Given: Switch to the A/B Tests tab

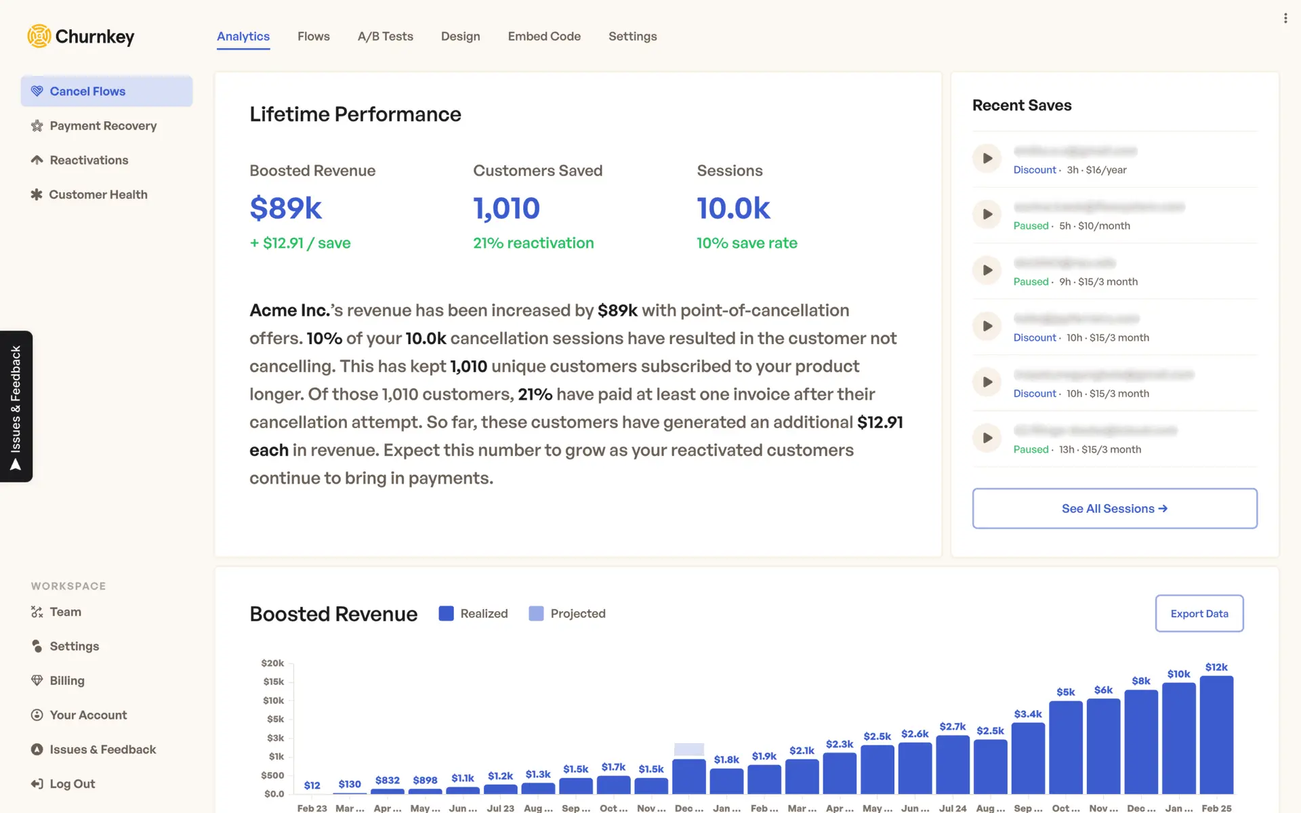Looking at the screenshot, I should [x=385, y=37].
